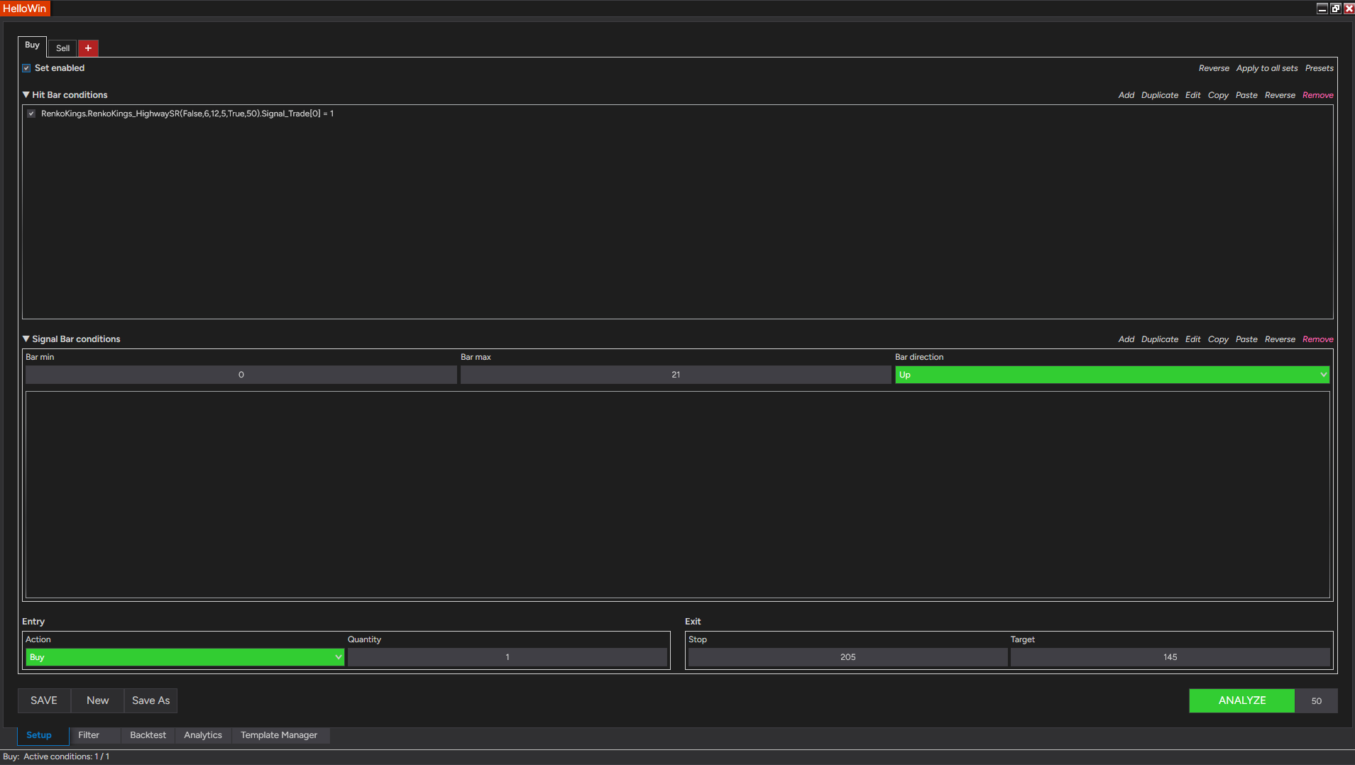Open the Template Manager tab
The image size is (1355, 765).
pyautogui.click(x=279, y=735)
